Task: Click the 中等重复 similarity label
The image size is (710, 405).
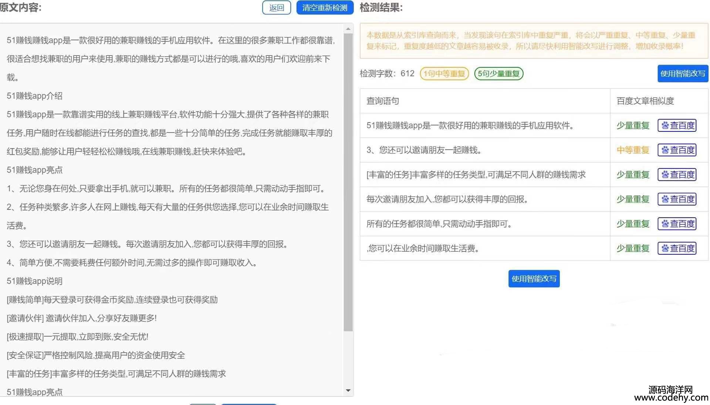Action: click(x=633, y=150)
